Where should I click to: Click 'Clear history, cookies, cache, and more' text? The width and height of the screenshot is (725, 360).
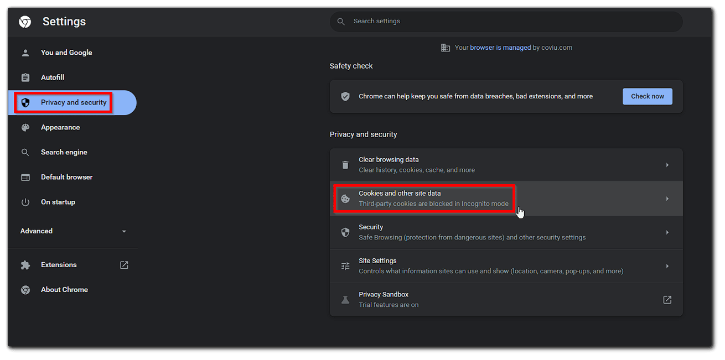(417, 170)
